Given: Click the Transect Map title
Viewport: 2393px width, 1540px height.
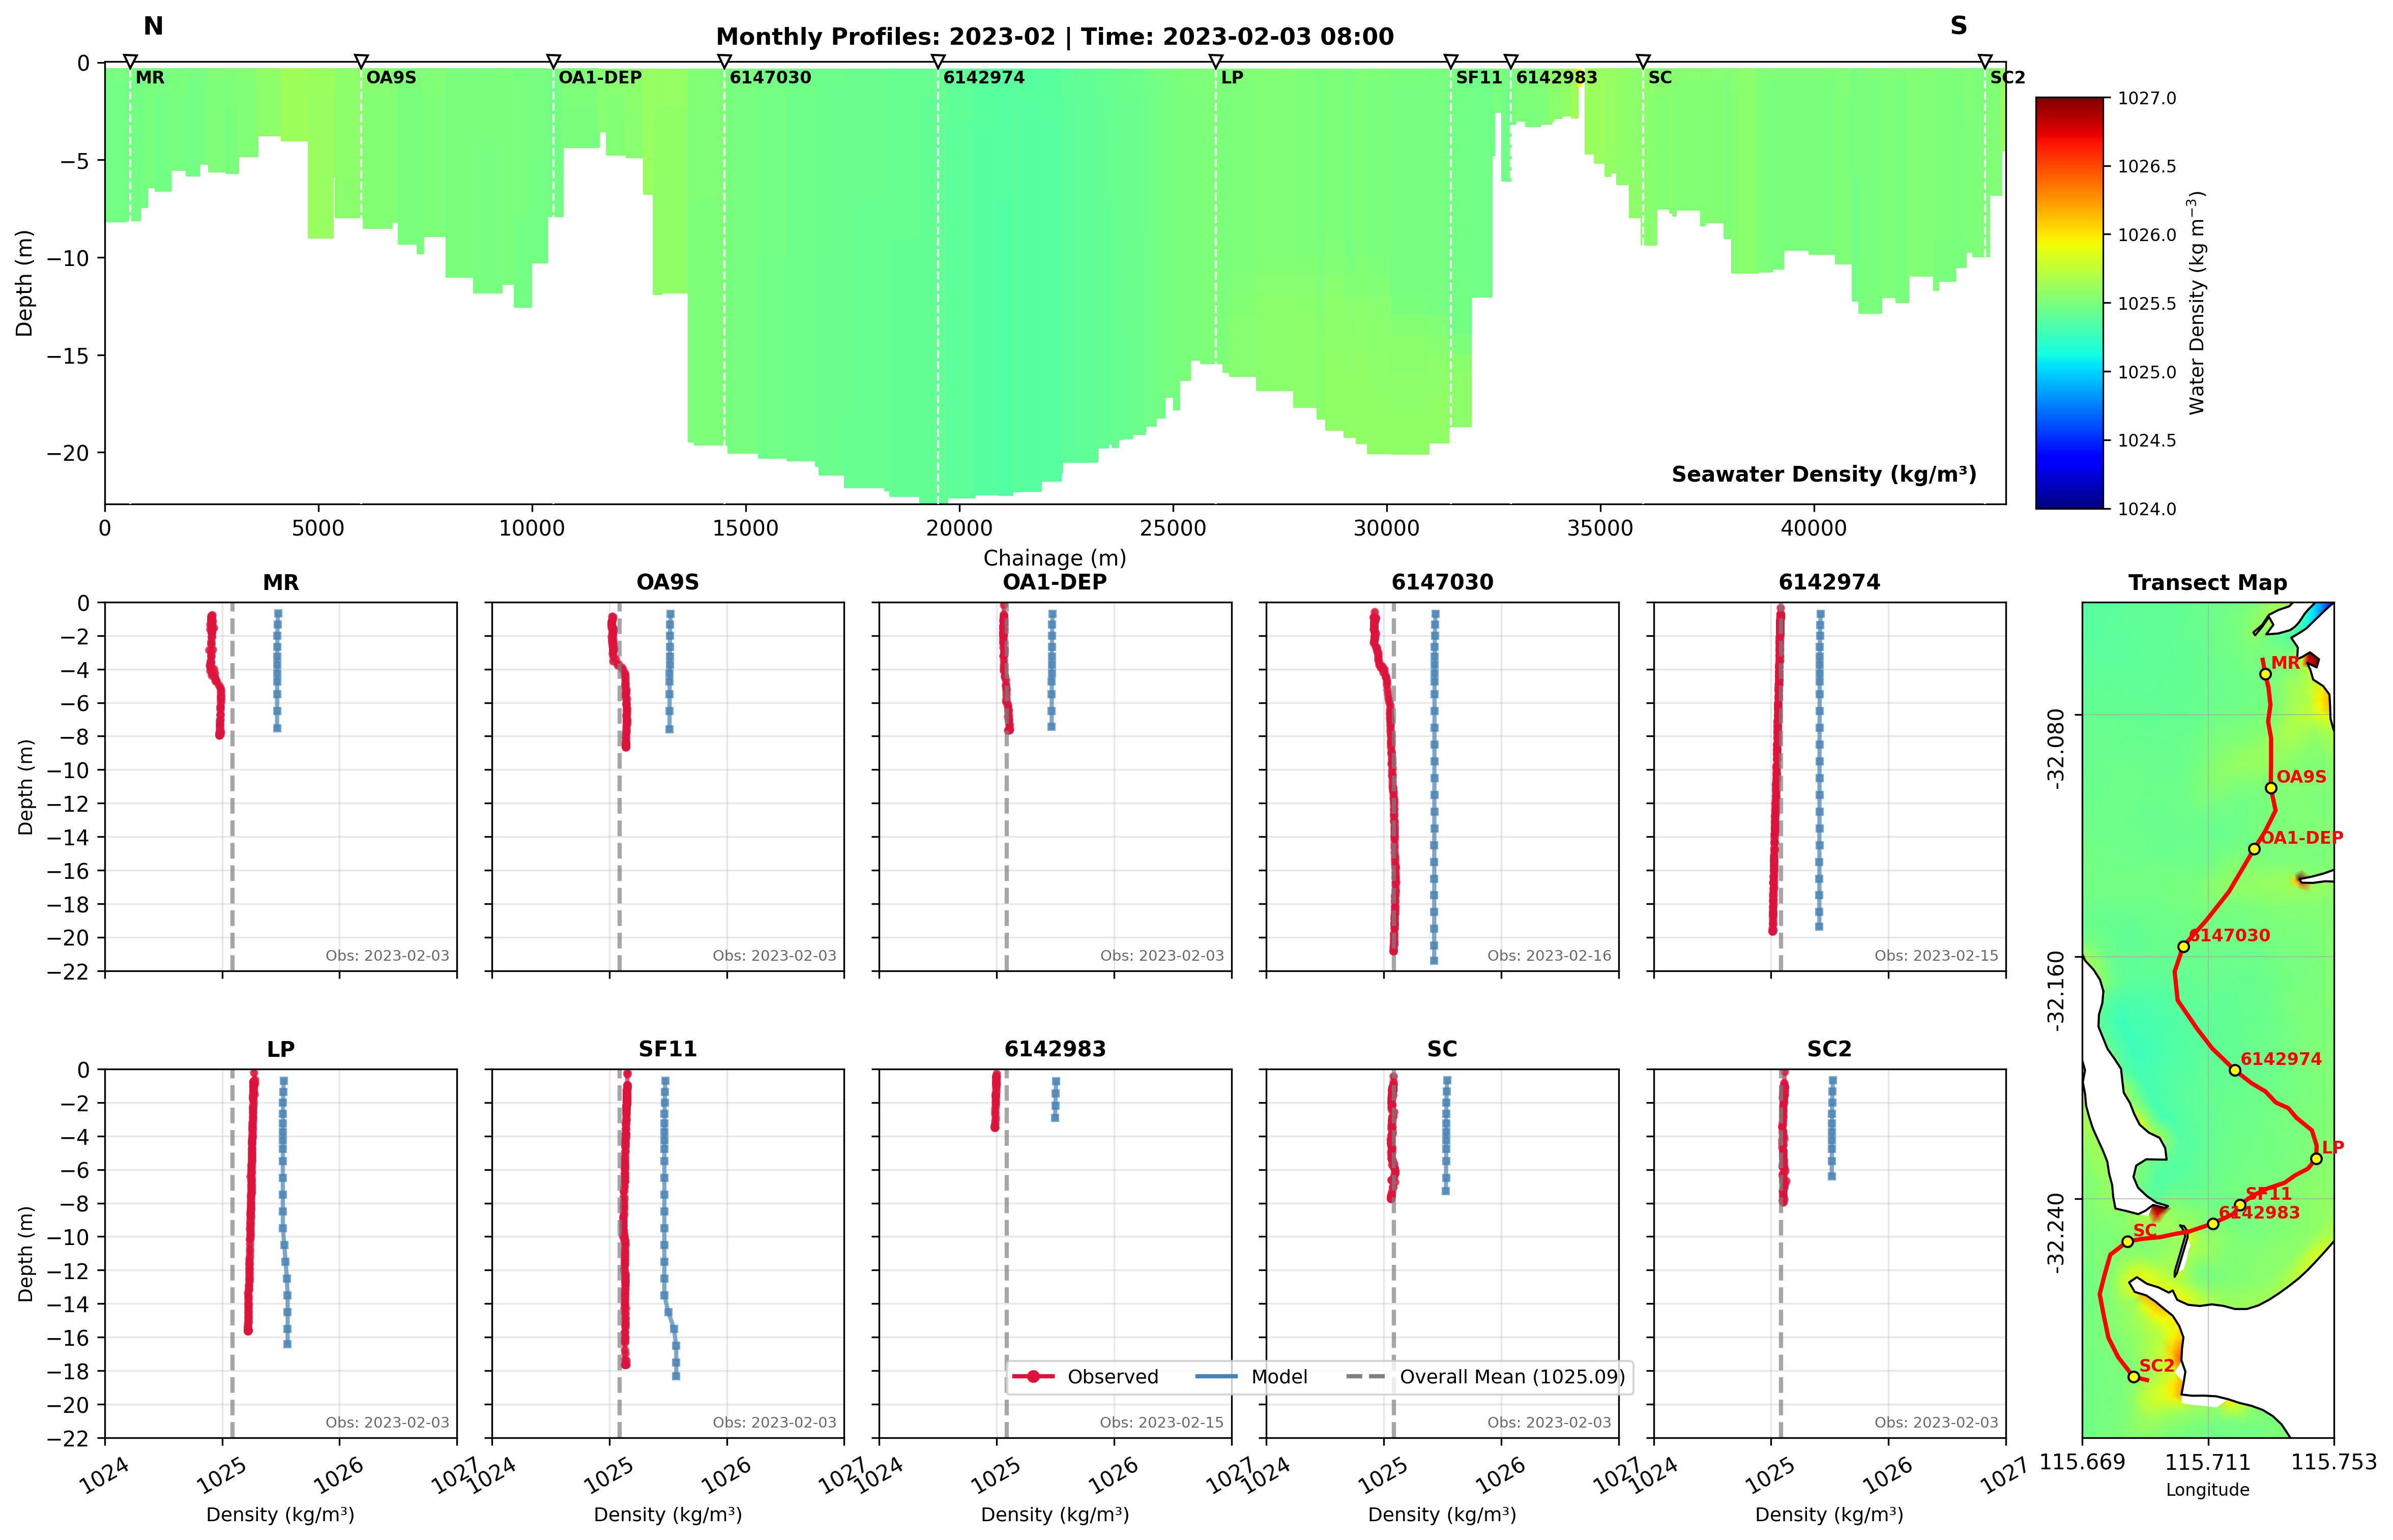Looking at the screenshot, I should tap(2207, 582).
